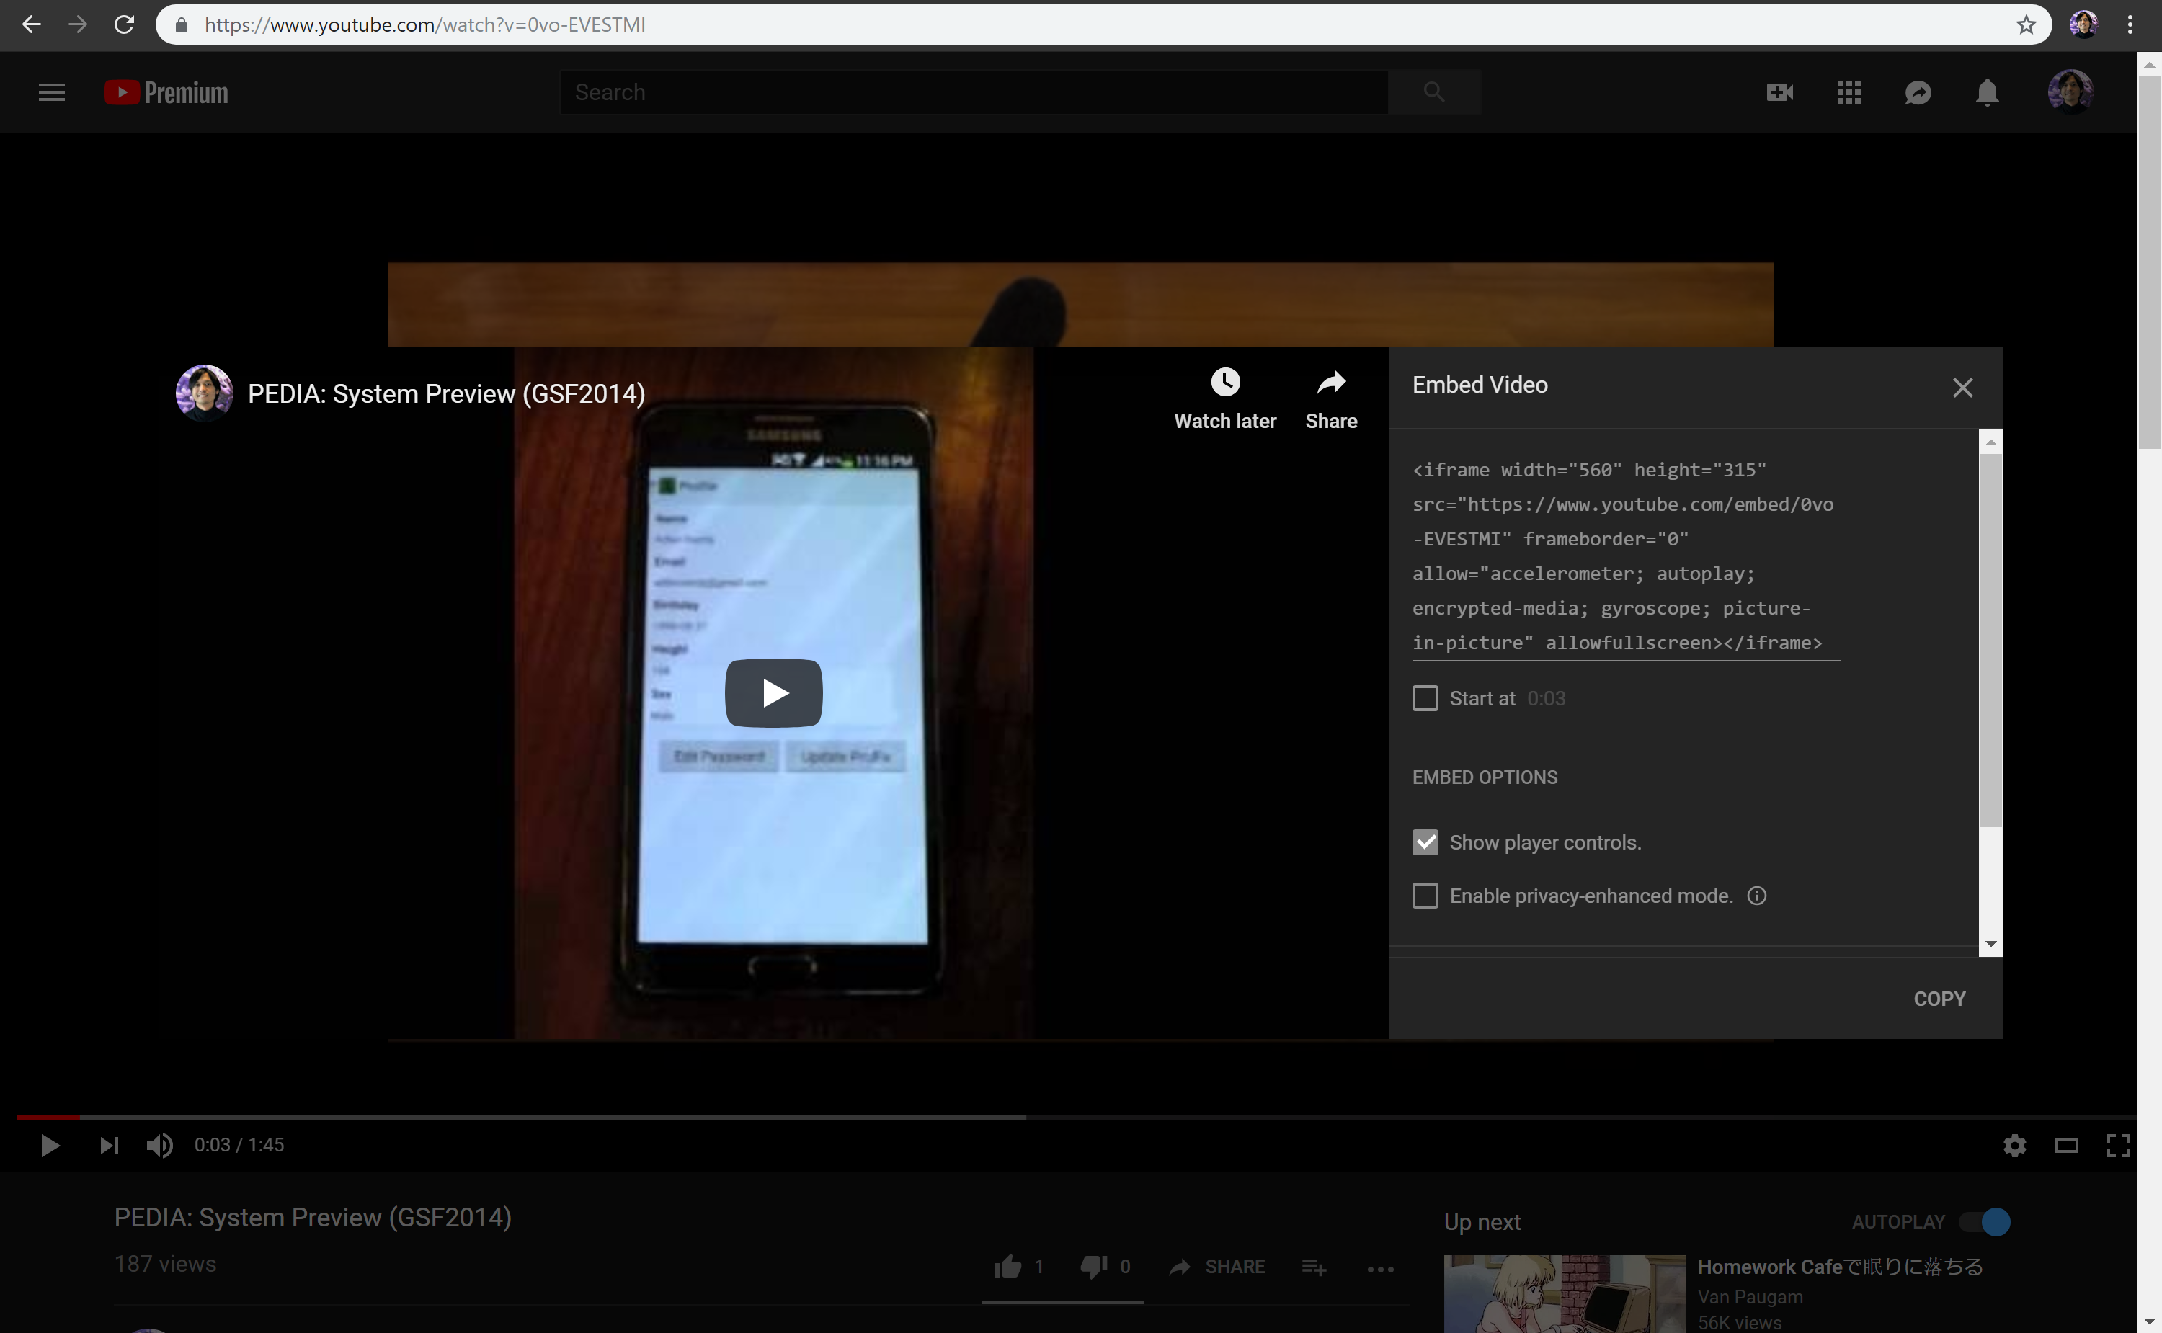2162x1333 pixels.
Task: Uncheck Show player controls
Action: (1425, 842)
